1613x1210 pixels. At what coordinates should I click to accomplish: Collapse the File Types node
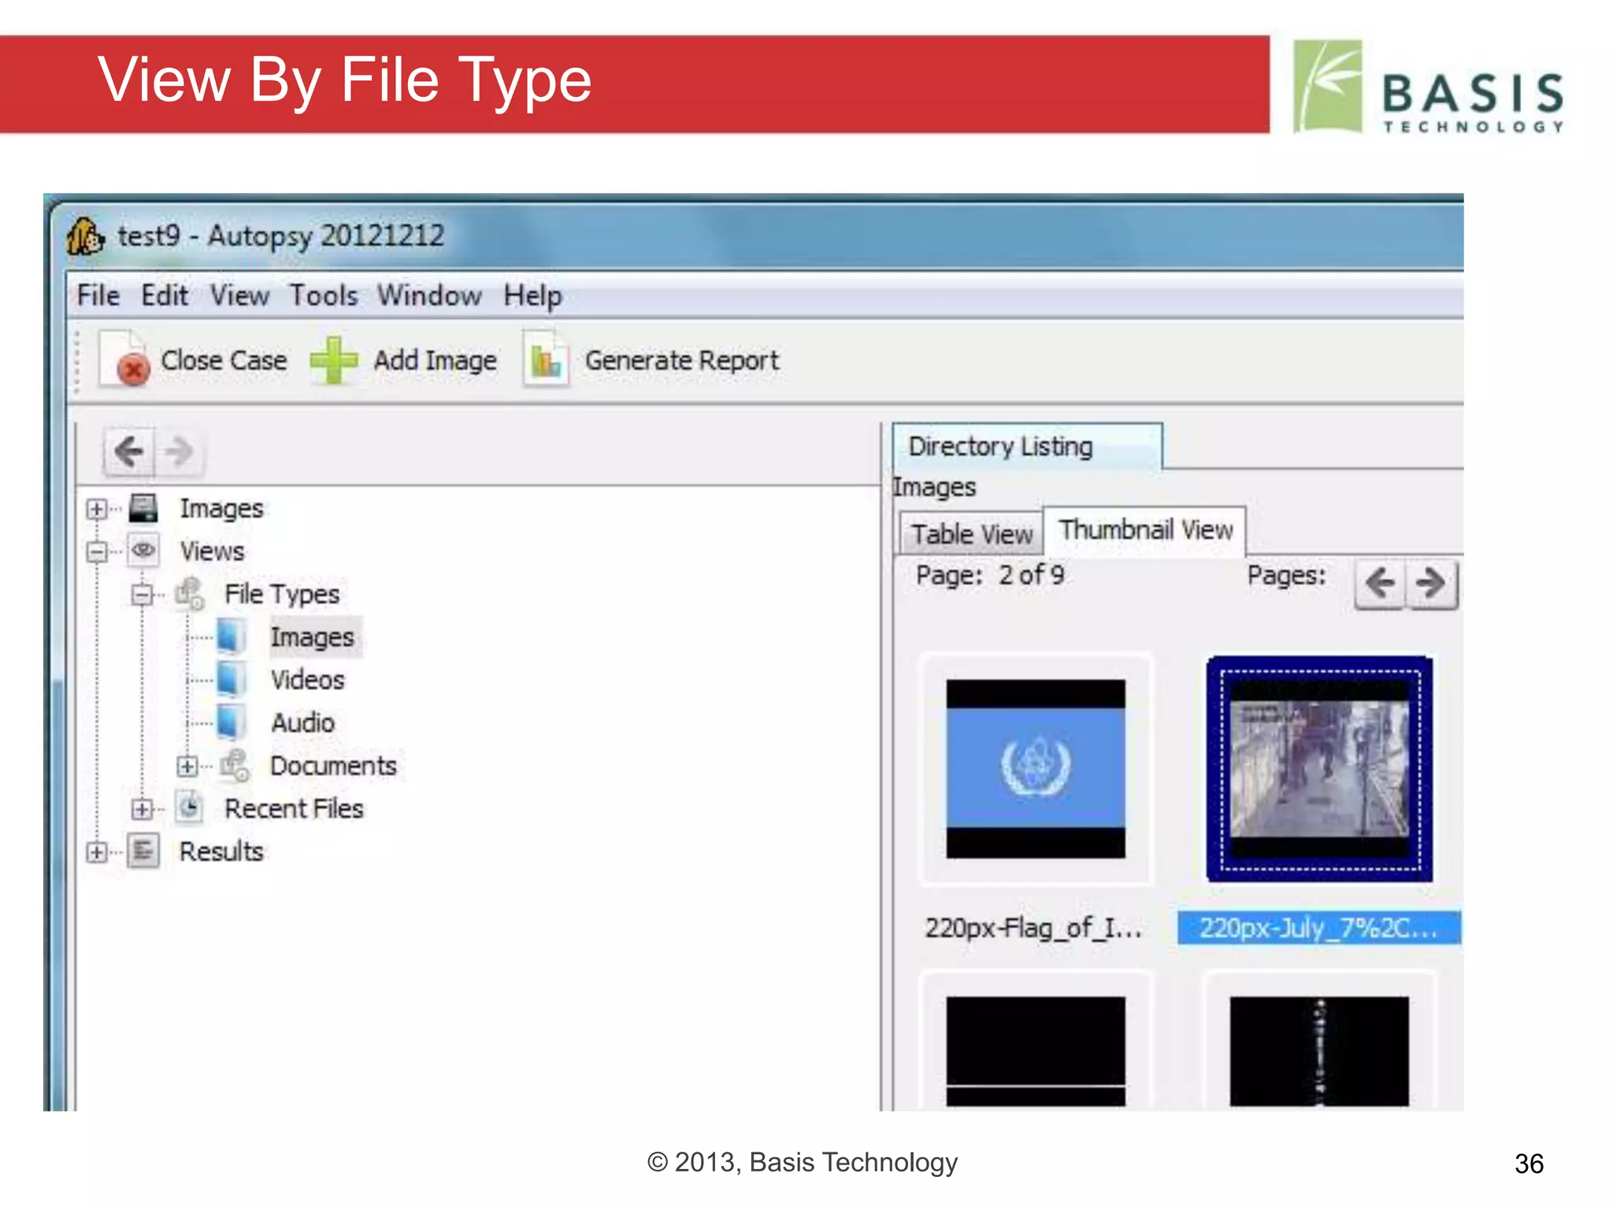(142, 594)
